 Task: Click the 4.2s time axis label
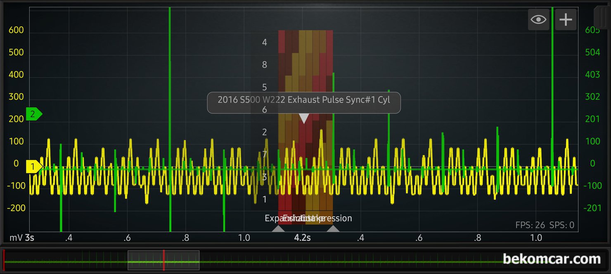[302, 238]
